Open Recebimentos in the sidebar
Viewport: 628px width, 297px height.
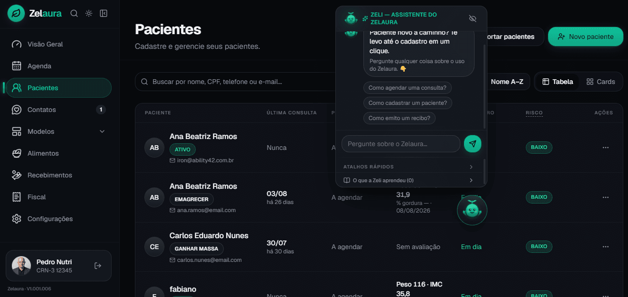point(58,175)
